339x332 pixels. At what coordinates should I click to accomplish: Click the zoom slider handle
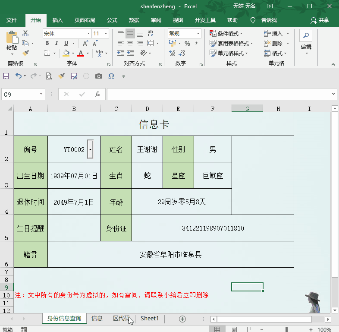(286, 329)
